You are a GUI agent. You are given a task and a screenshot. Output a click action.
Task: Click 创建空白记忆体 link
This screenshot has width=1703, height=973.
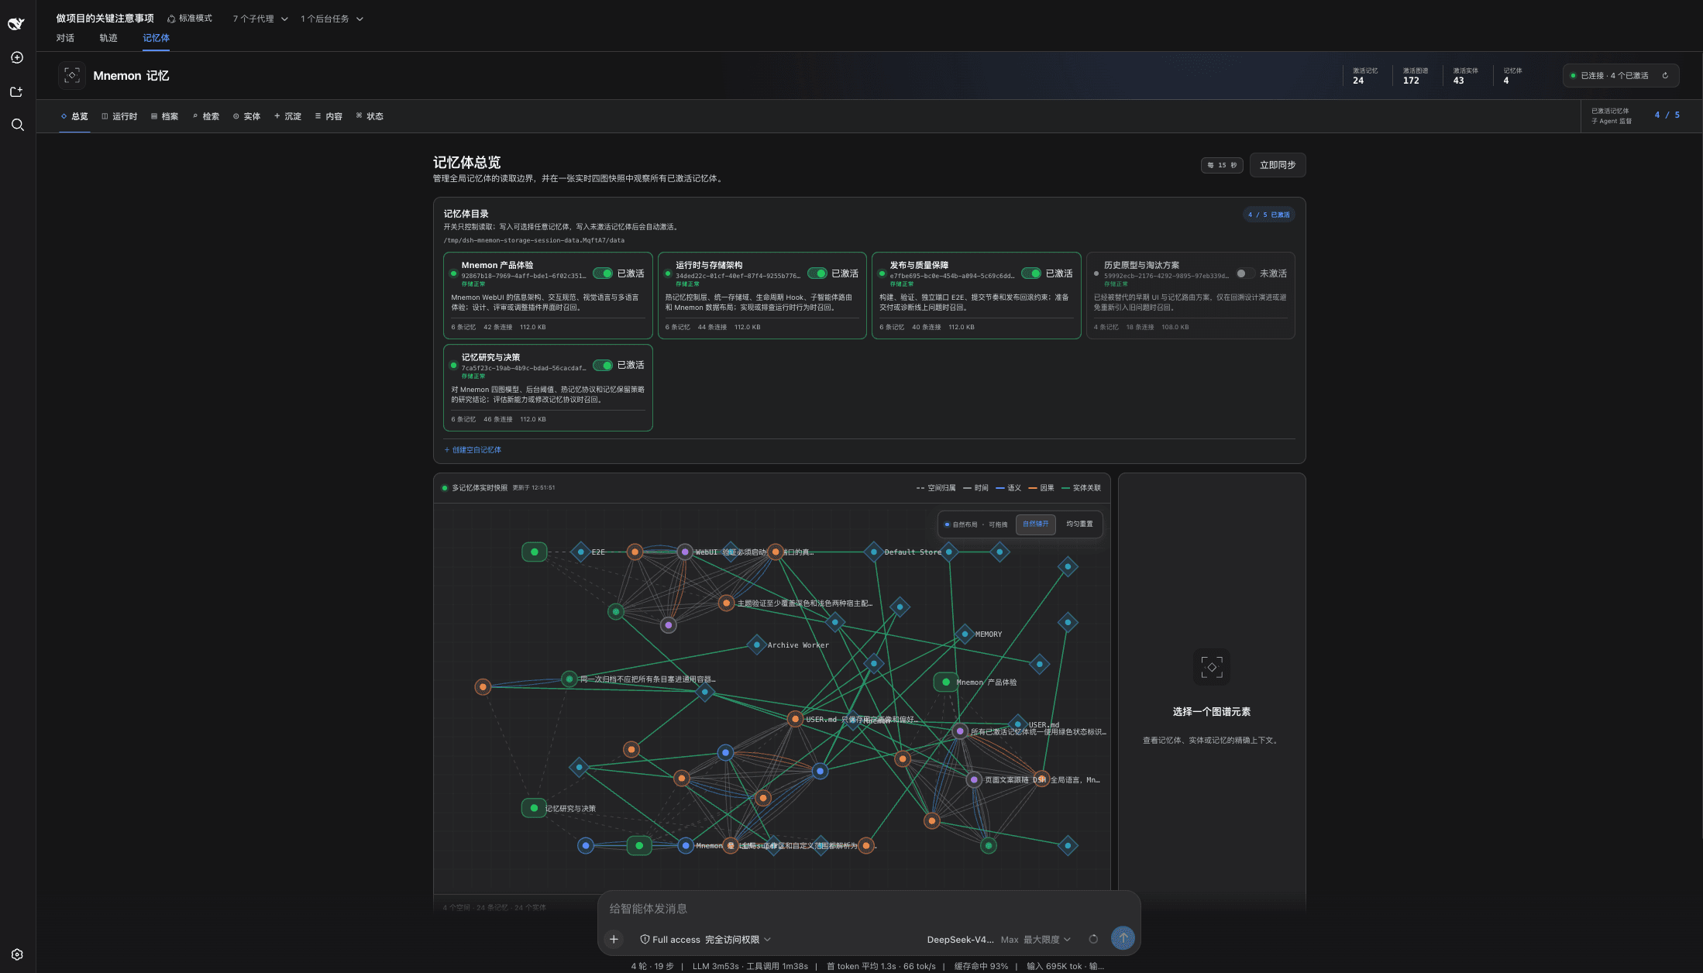coord(473,450)
